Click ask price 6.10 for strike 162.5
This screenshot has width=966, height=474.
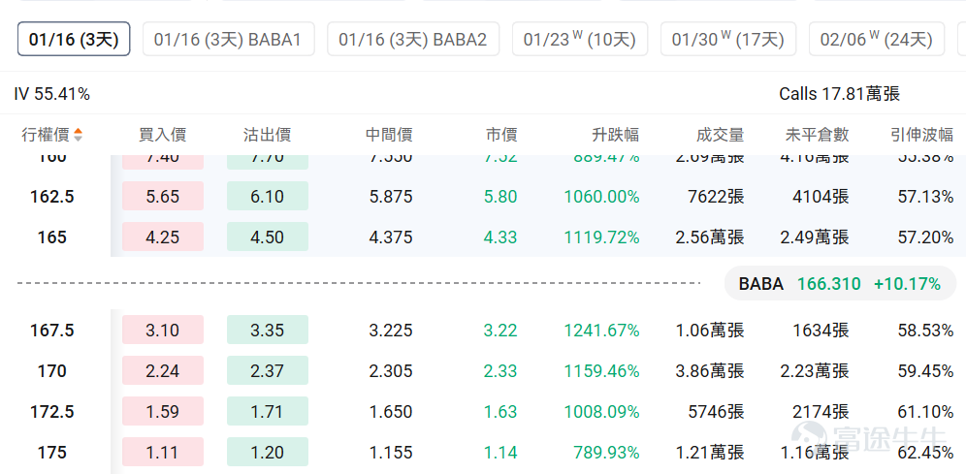coord(268,197)
